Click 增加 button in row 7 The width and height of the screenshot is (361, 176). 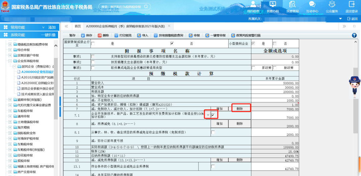coord(220,108)
